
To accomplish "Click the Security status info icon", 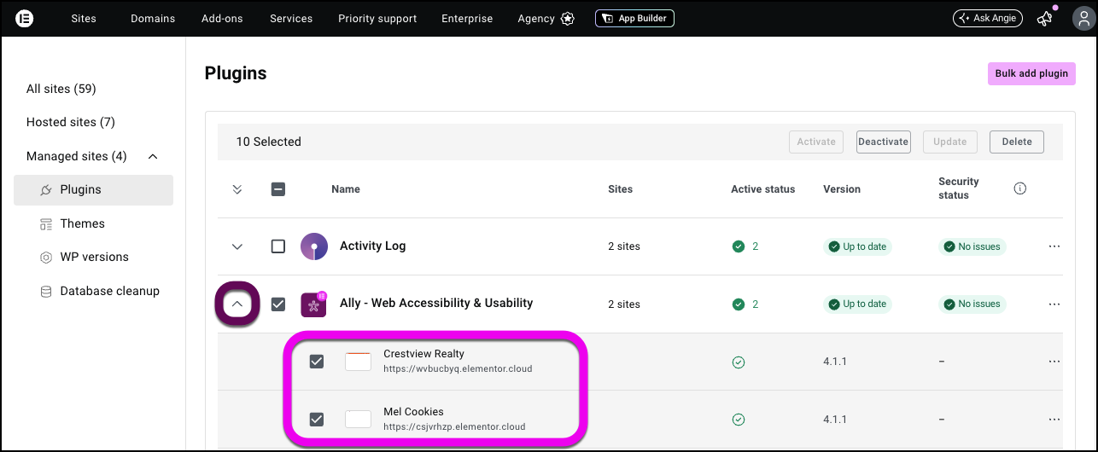I will 1019,188.
